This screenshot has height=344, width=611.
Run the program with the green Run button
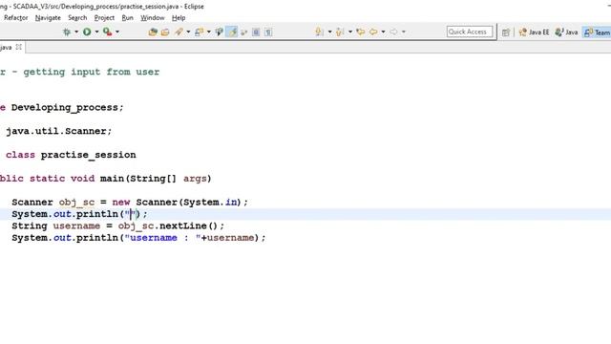coord(87,32)
